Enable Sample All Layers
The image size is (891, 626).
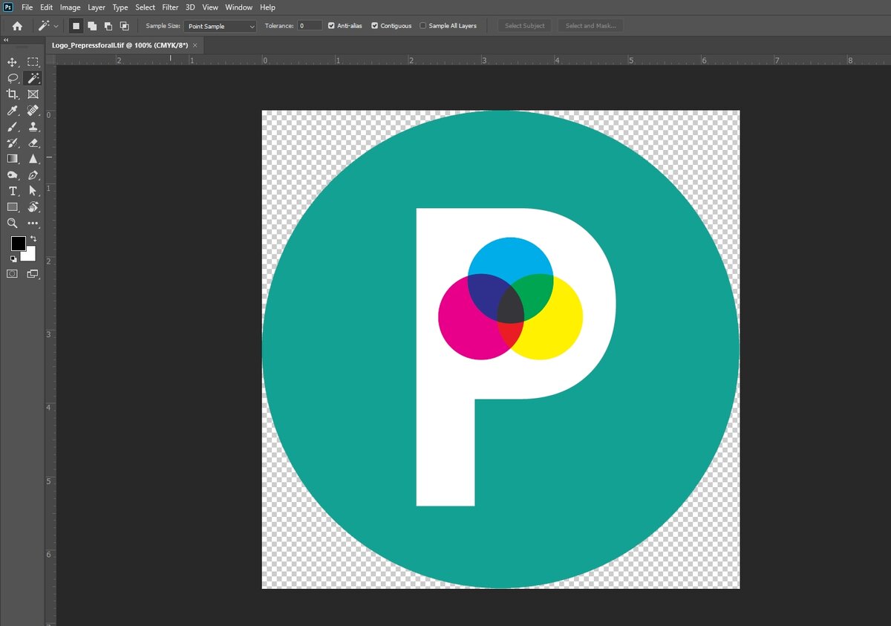coord(423,25)
